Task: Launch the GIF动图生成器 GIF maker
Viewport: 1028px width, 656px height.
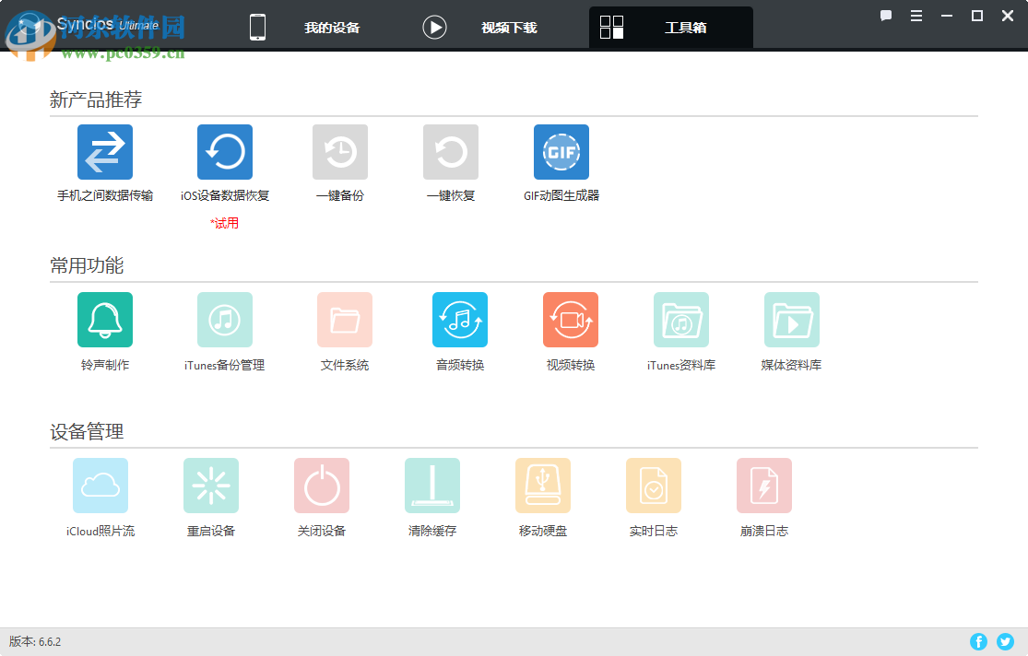Action: 561,151
